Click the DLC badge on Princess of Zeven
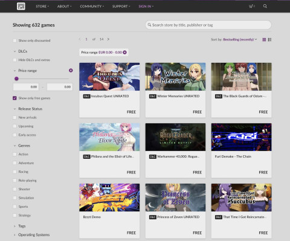This screenshot has height=241, width=290. (x=153, y=217)
